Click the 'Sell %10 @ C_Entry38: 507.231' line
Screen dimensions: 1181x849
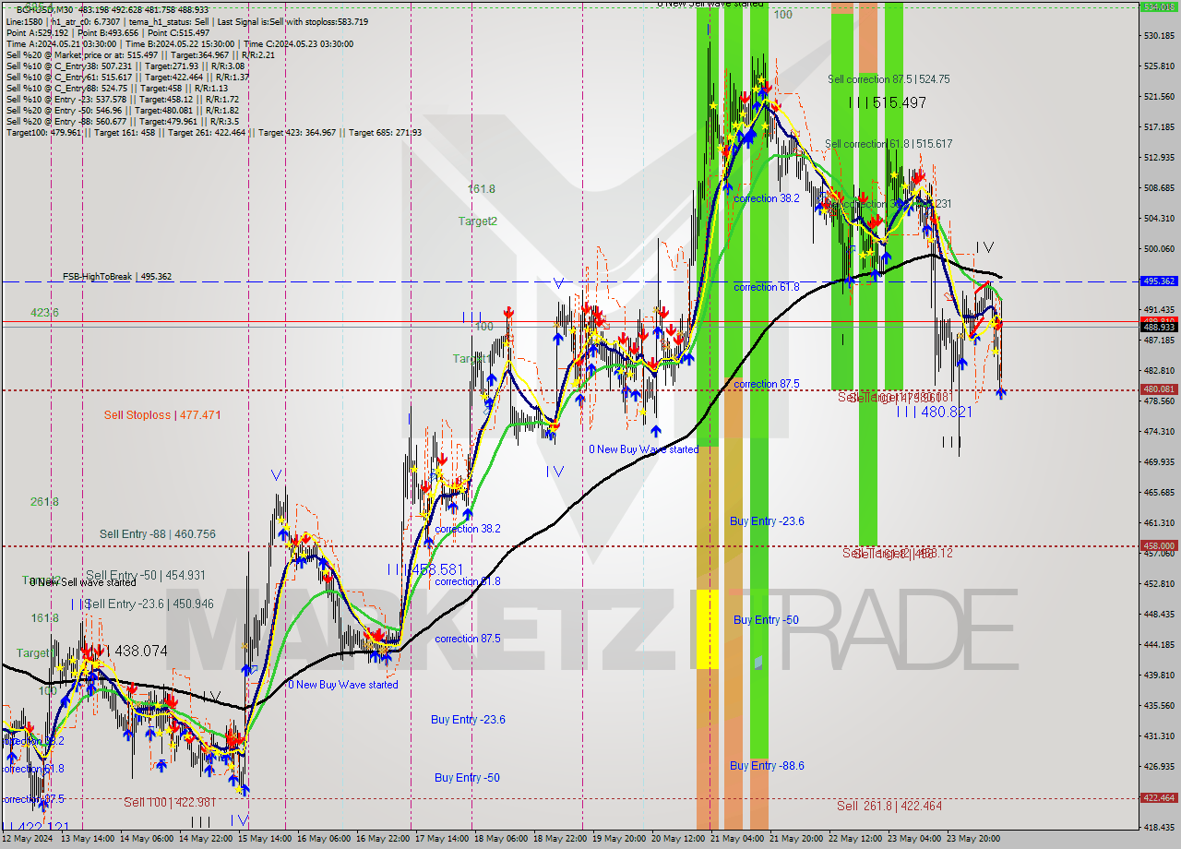pos(125,66)
